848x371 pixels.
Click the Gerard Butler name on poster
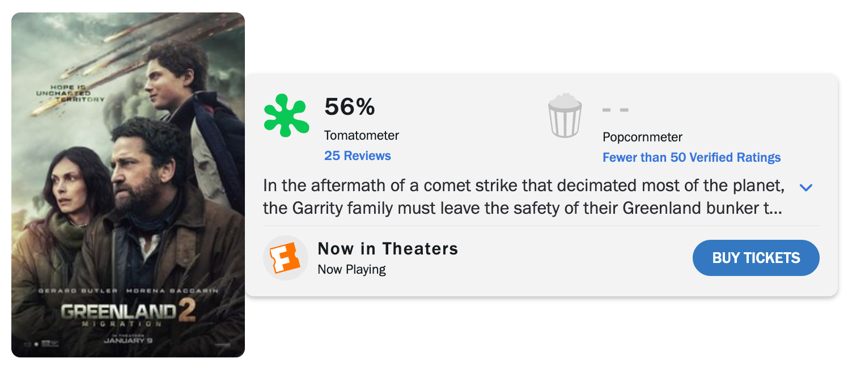click(78, 291)
